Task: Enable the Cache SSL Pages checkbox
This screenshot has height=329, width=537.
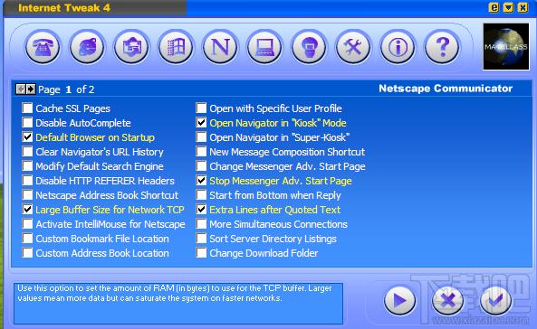Action: tap(27, 108)
